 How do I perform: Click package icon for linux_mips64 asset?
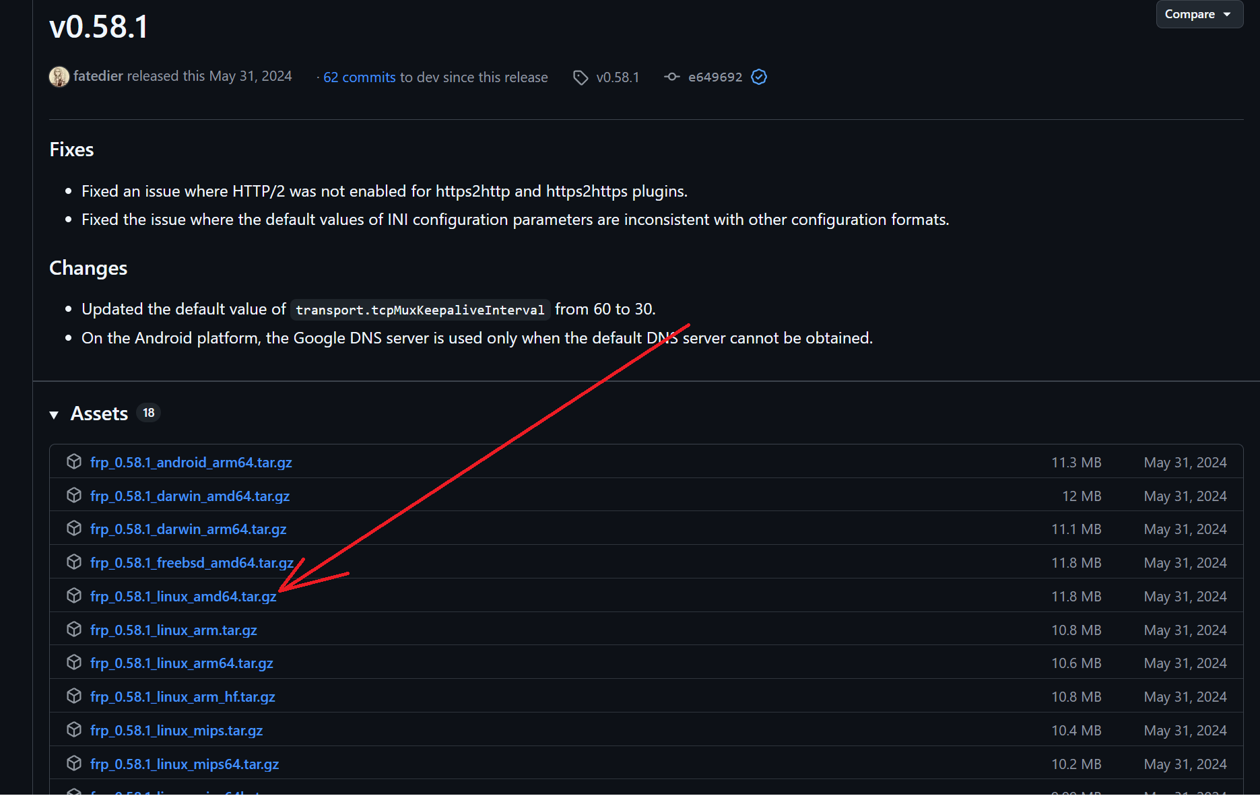click(x=74, y=763)
